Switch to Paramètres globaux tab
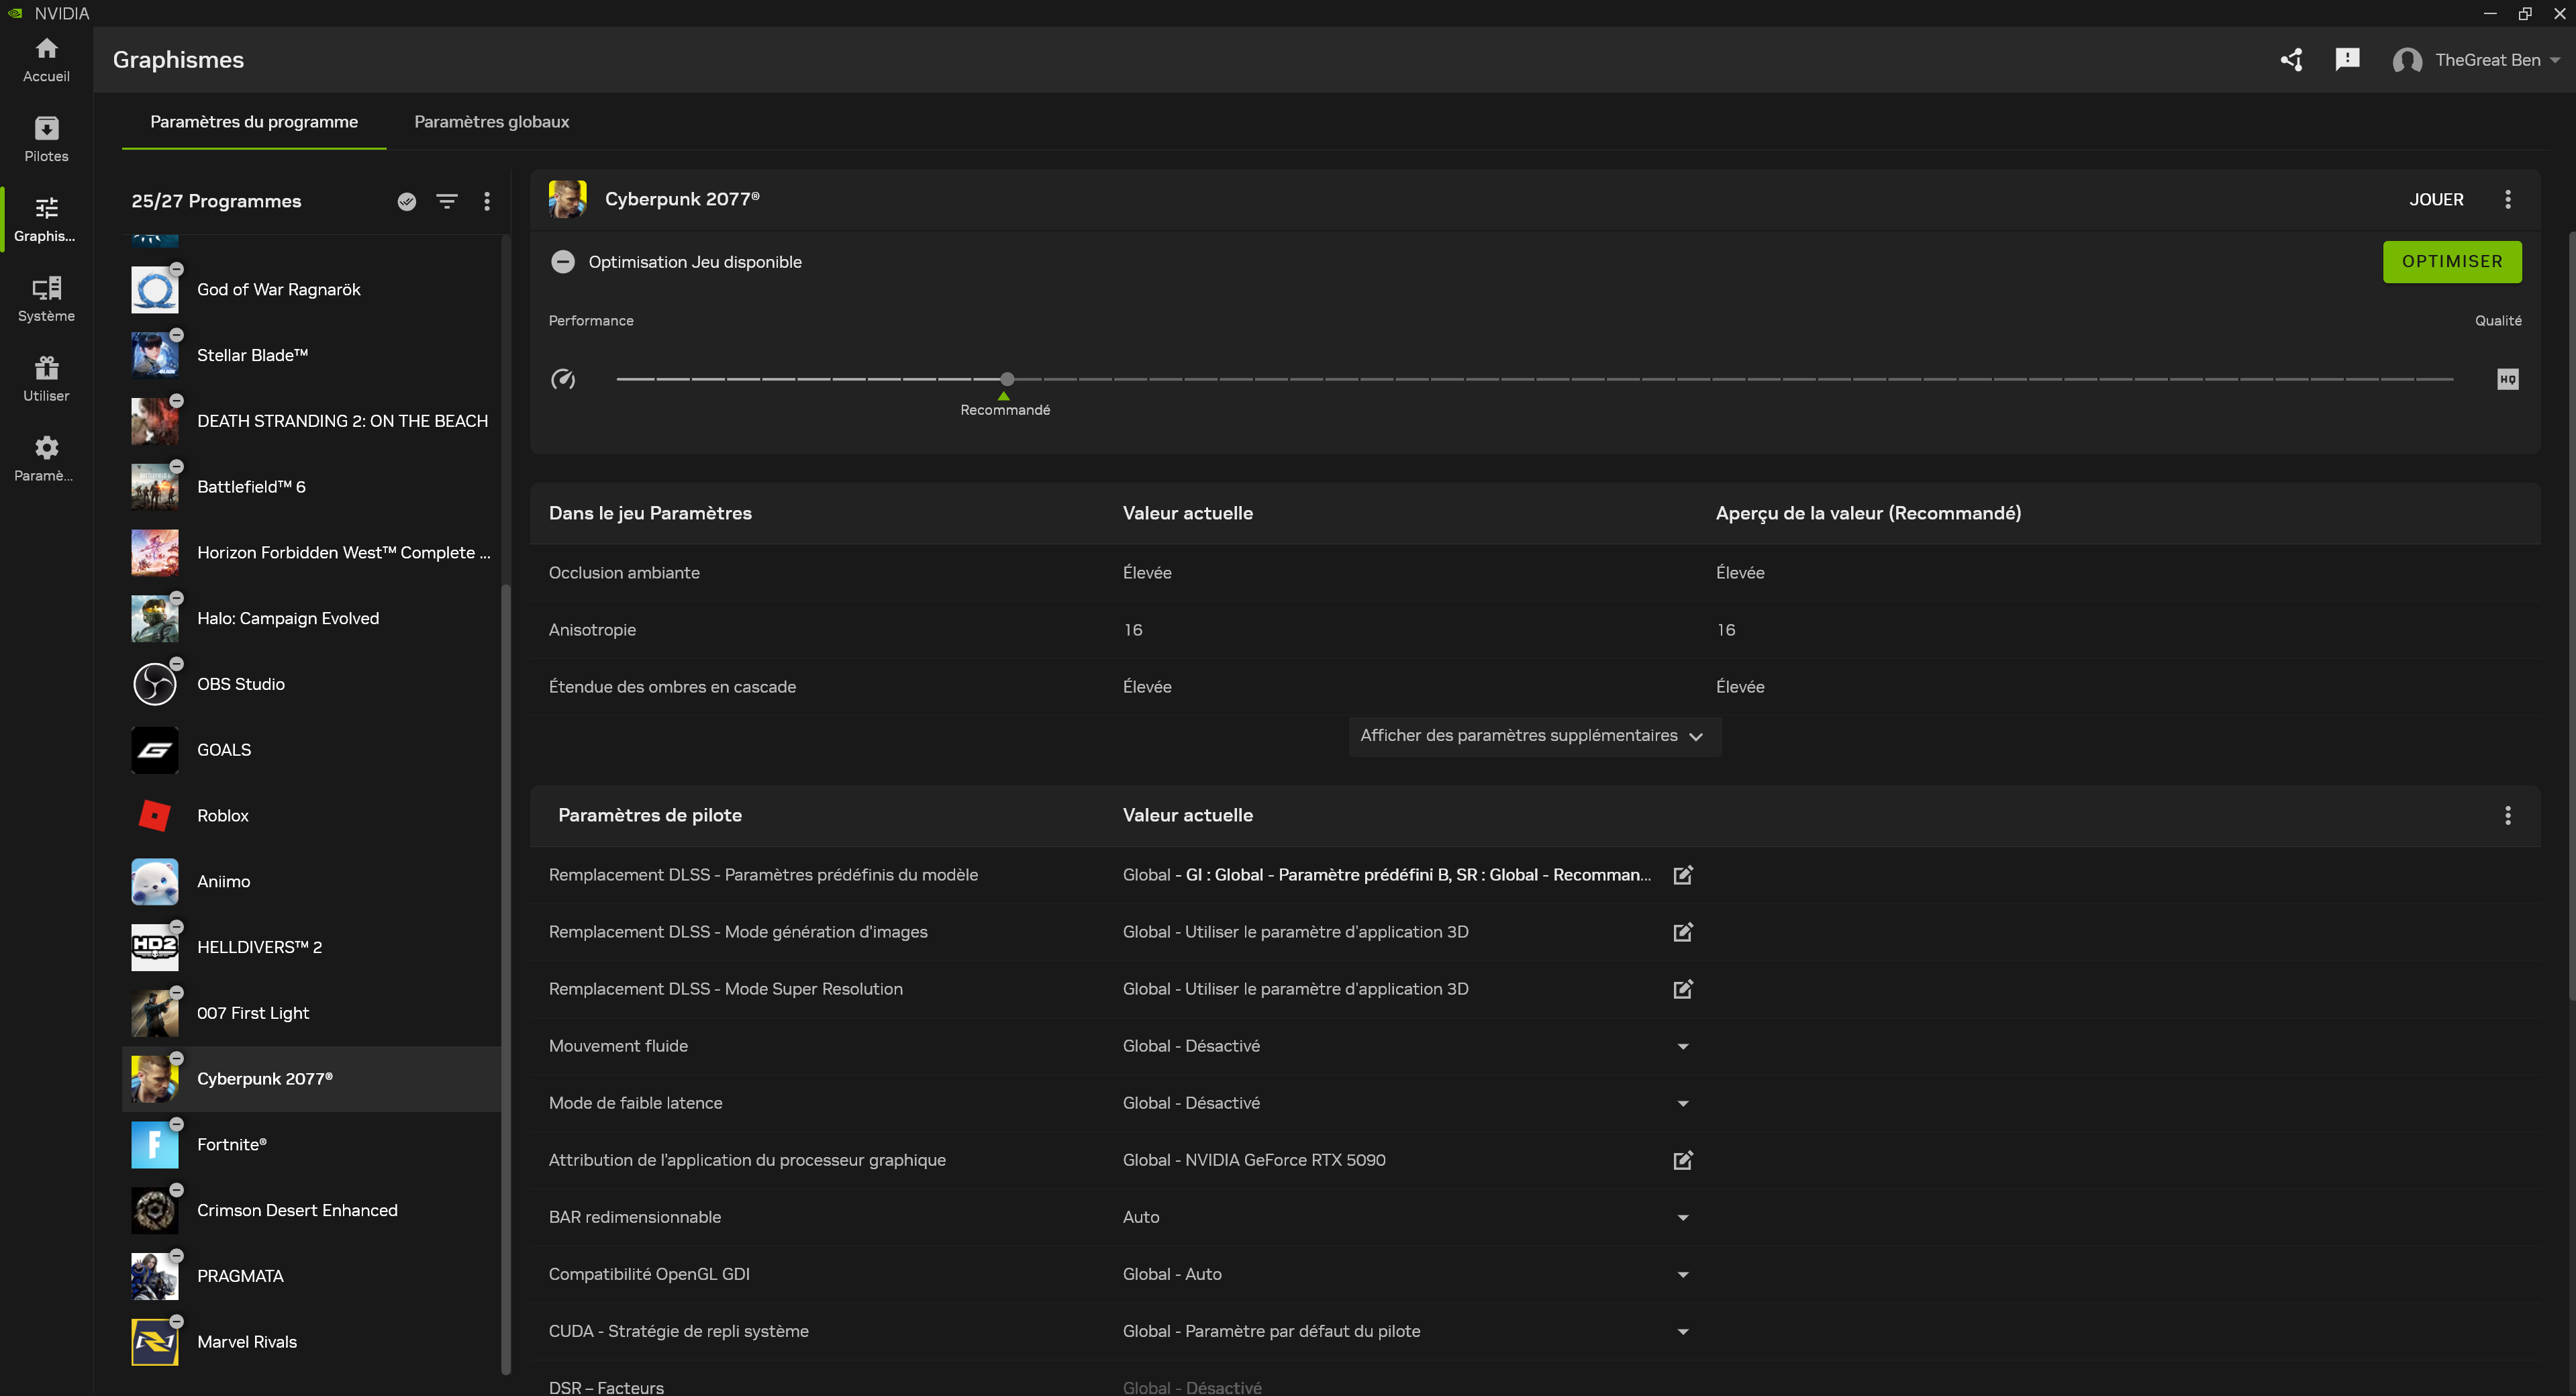The image size is (2576, 1396). [x=491, y=122]
